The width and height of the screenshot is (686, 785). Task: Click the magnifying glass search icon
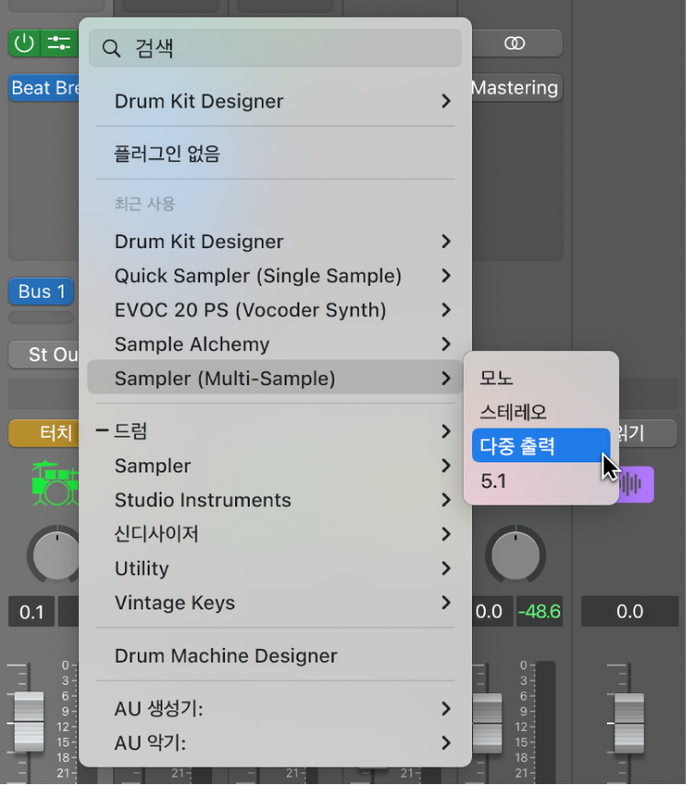(112, 49)
